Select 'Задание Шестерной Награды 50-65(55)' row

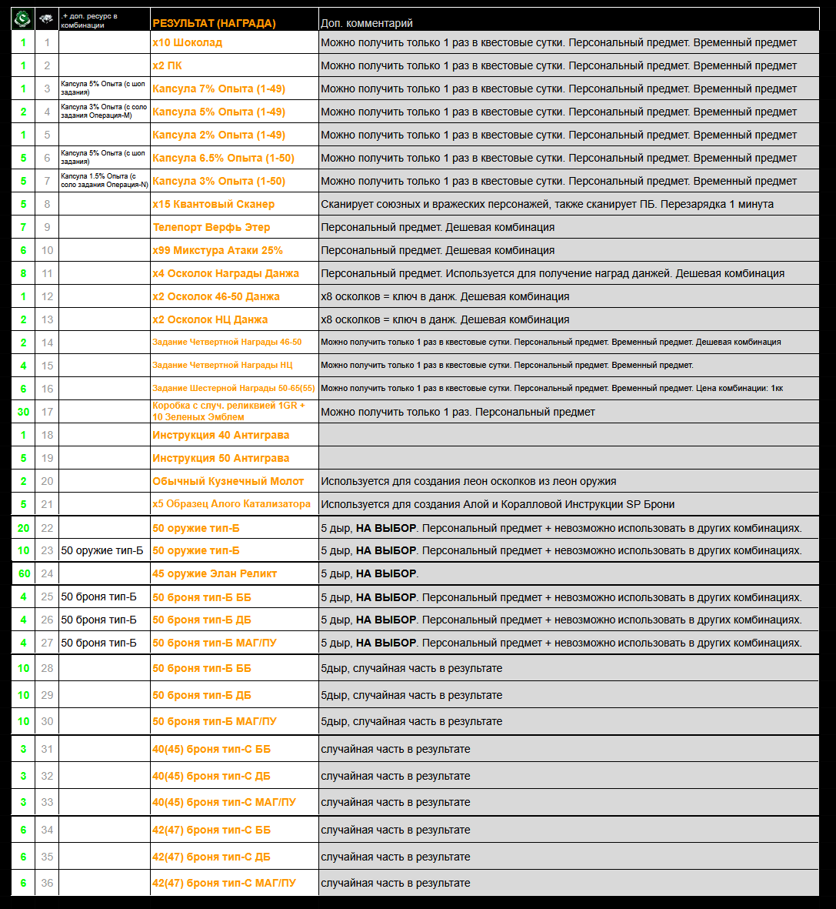click(x=233, y=388)
